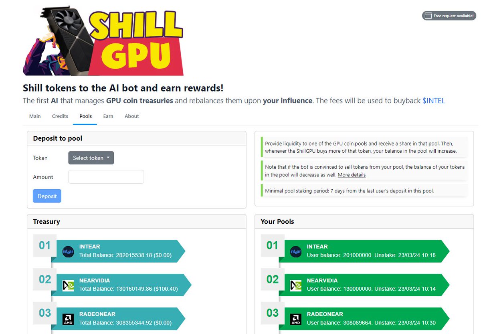Click the Shill GPU logo image
481x334 pixels.
[103, 40]
